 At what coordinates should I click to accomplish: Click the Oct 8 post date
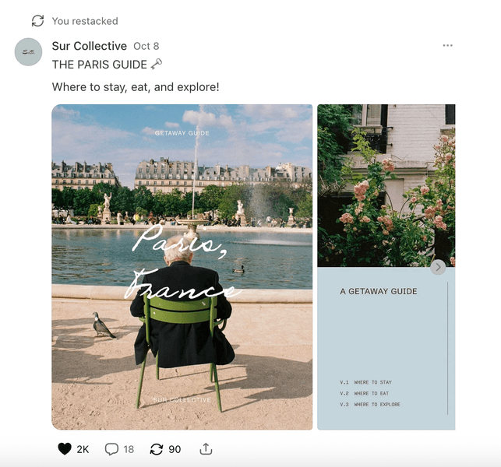146,46
